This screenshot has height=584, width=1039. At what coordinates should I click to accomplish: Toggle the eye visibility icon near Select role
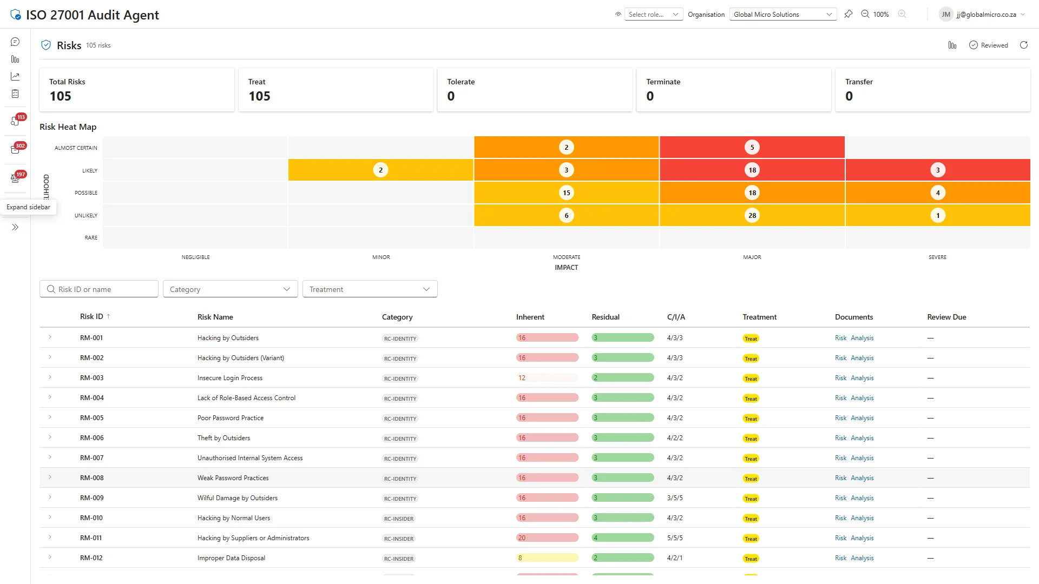pyautogui.click(x=617, y=14)
